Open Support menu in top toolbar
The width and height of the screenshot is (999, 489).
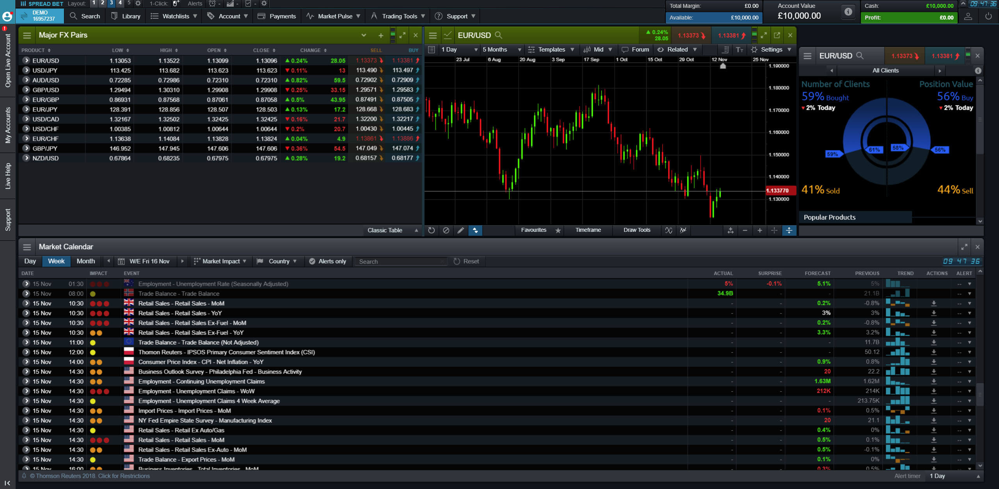(455, 16)
